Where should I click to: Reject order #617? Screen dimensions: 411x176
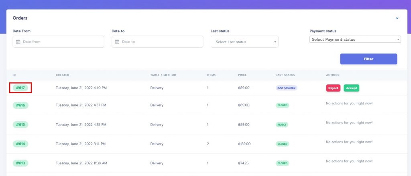(333, 88)
